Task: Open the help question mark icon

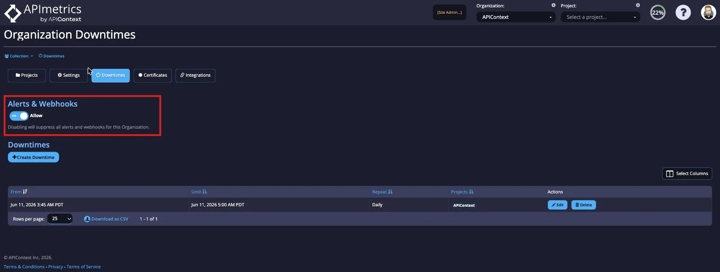Action: [683, 12]
